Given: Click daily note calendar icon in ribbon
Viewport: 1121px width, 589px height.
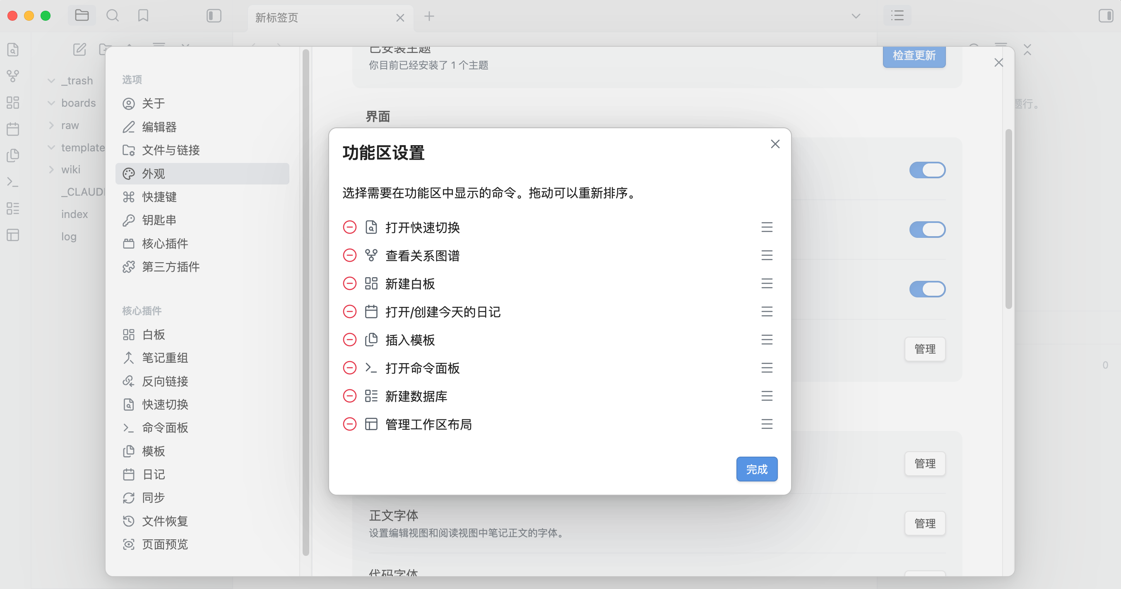Looking at the screenshot, I should pos(13,129).
